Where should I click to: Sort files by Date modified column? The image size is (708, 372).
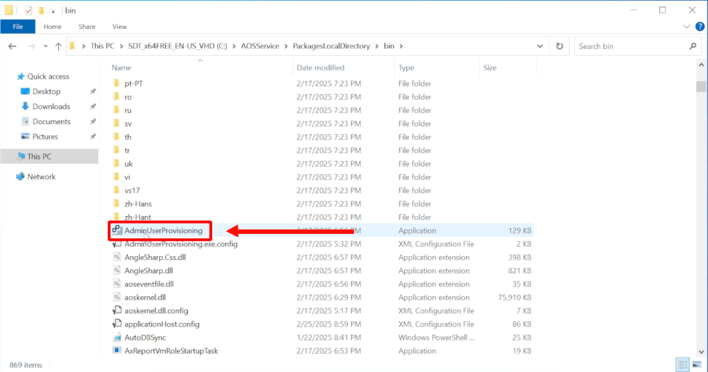(x=320, y=68)
